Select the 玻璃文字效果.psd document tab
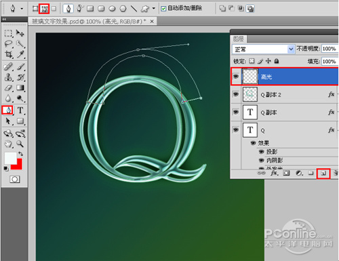339x261 pixels. point(89,22)
